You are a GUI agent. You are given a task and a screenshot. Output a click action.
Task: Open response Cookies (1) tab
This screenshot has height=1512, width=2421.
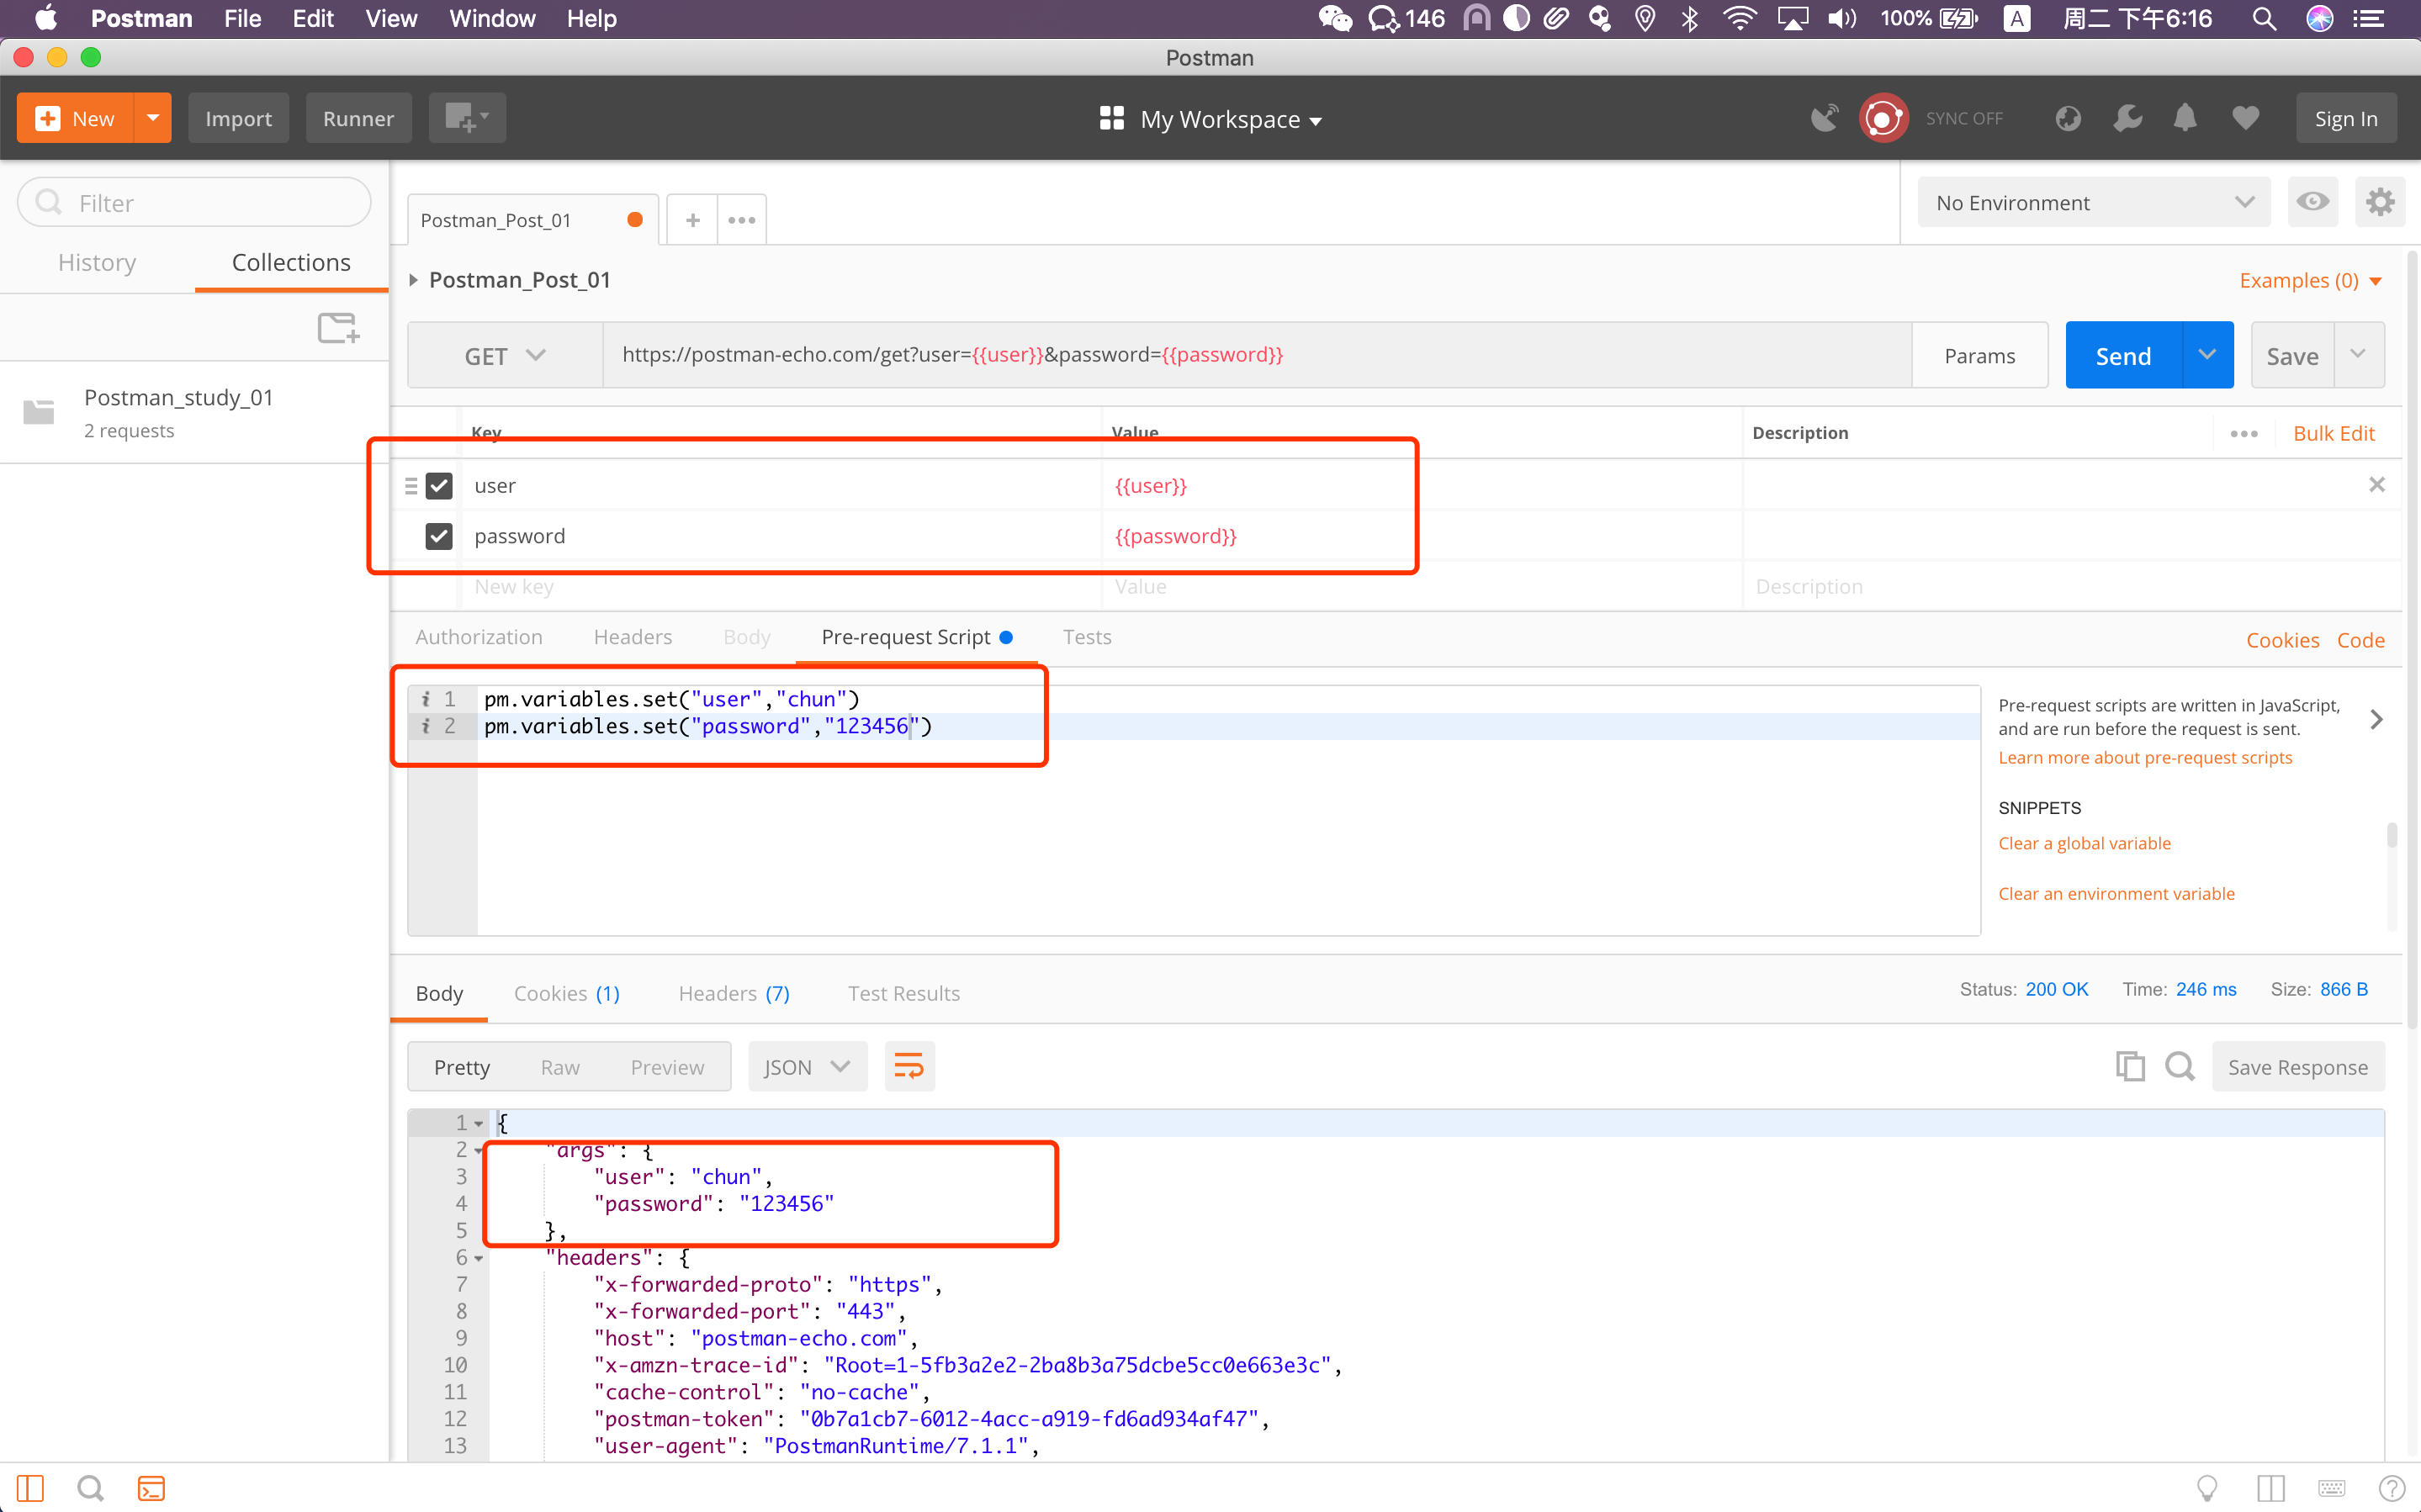(567, 993)
